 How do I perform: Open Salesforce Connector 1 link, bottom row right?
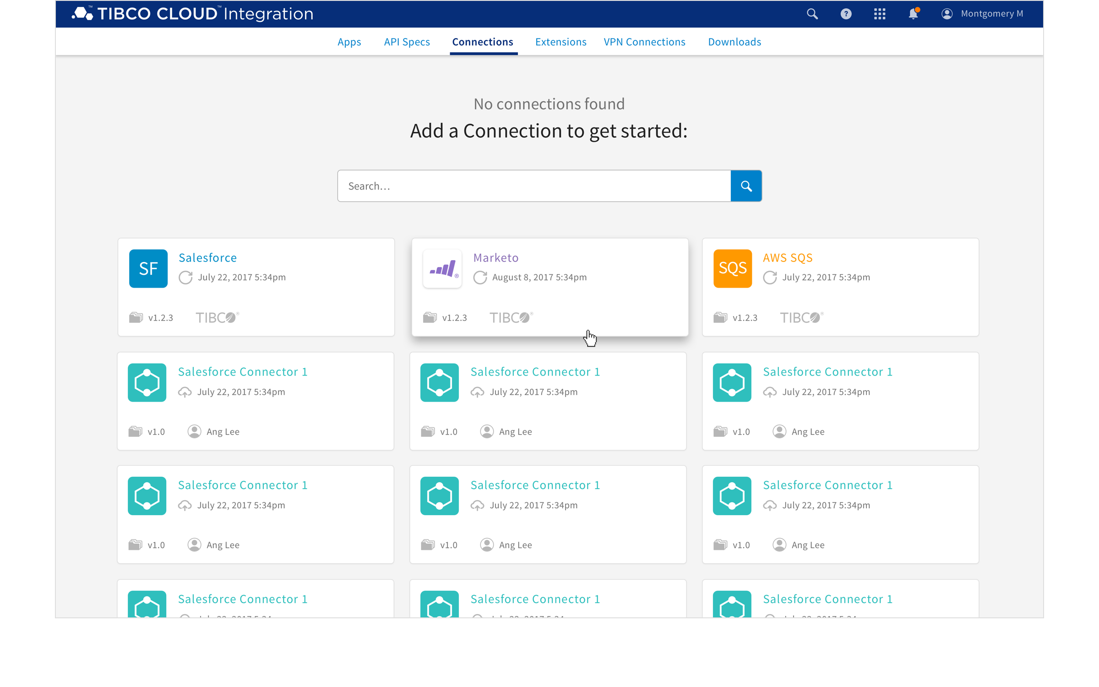828,599
